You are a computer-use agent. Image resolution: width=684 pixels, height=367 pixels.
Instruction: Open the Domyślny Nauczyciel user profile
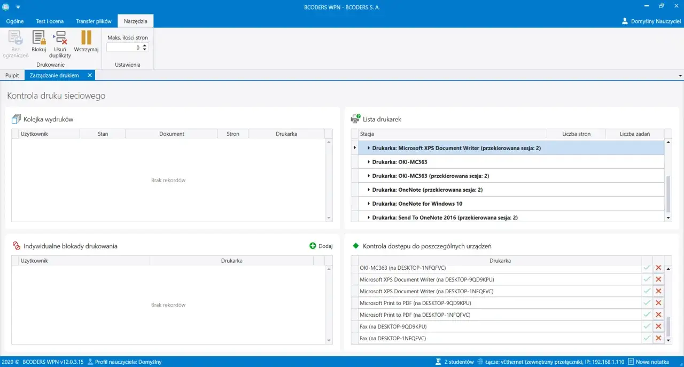pos(650,21)
